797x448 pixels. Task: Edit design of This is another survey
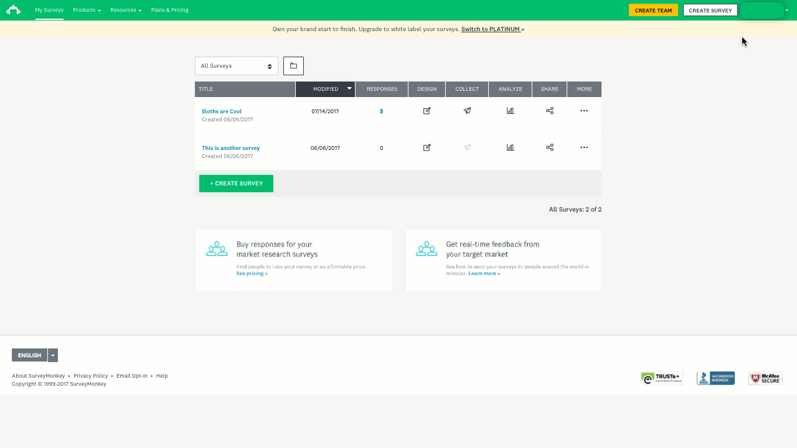pos(427,147)
